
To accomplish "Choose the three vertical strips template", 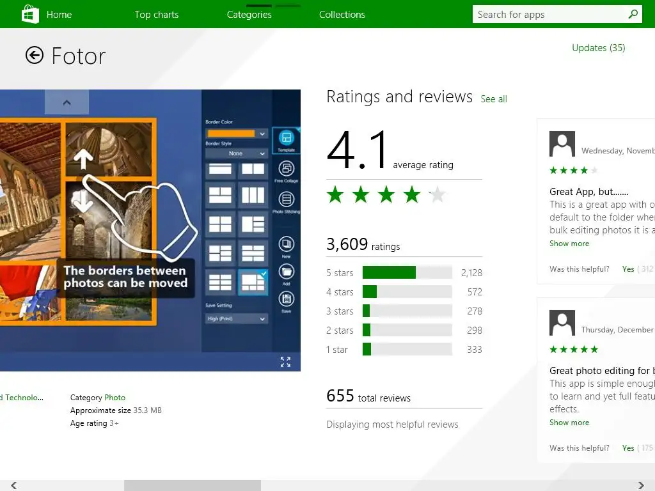I will pyautogui.click(x=253, y=195).
